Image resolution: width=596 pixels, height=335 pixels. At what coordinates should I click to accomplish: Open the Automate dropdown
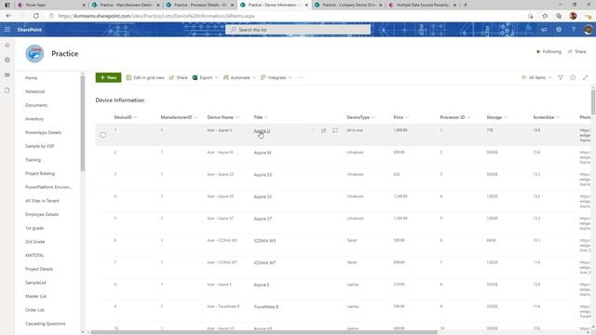click(239, 77)
